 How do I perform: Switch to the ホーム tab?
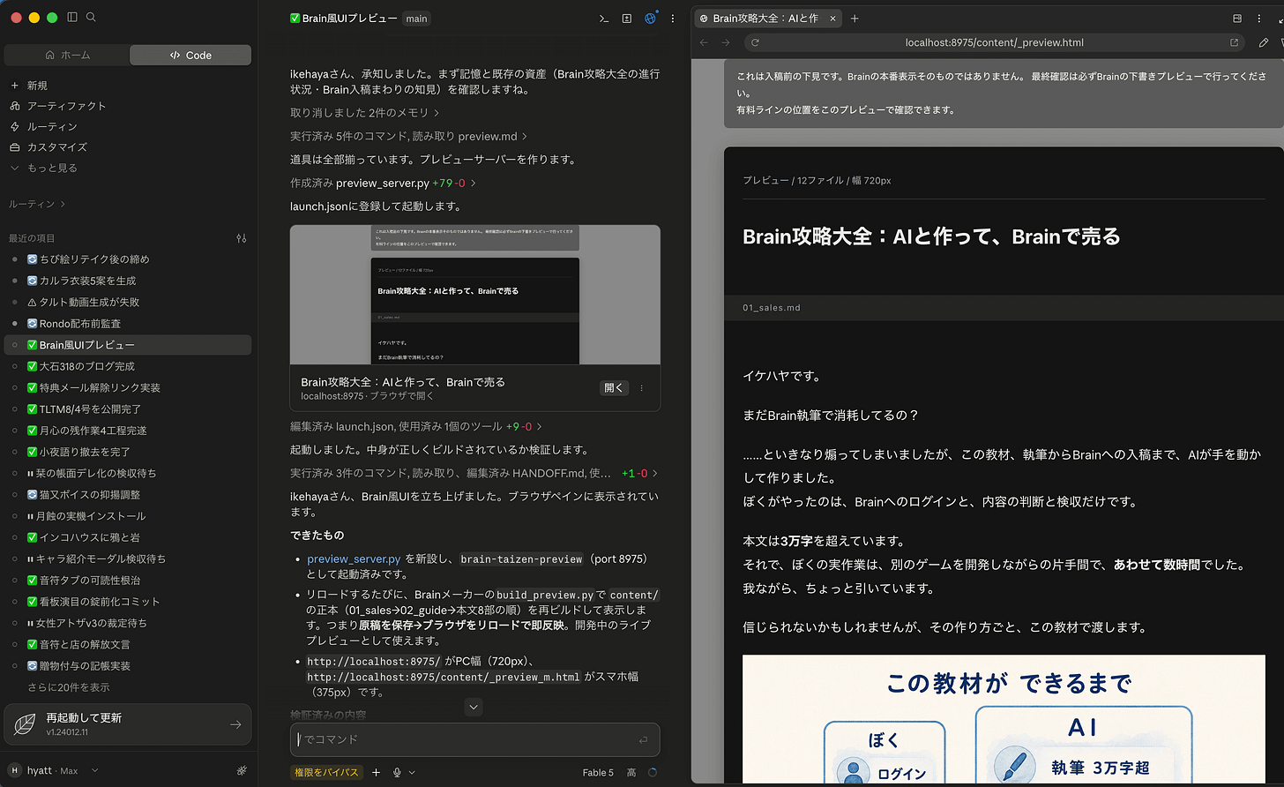pyautogui.click(x=67, y=55)
